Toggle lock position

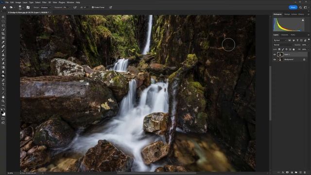(x=286, y=50)
